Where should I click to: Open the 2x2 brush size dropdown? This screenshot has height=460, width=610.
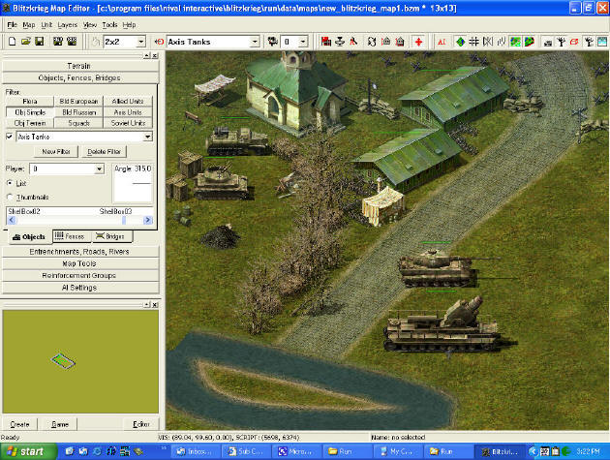pos(141,42)
